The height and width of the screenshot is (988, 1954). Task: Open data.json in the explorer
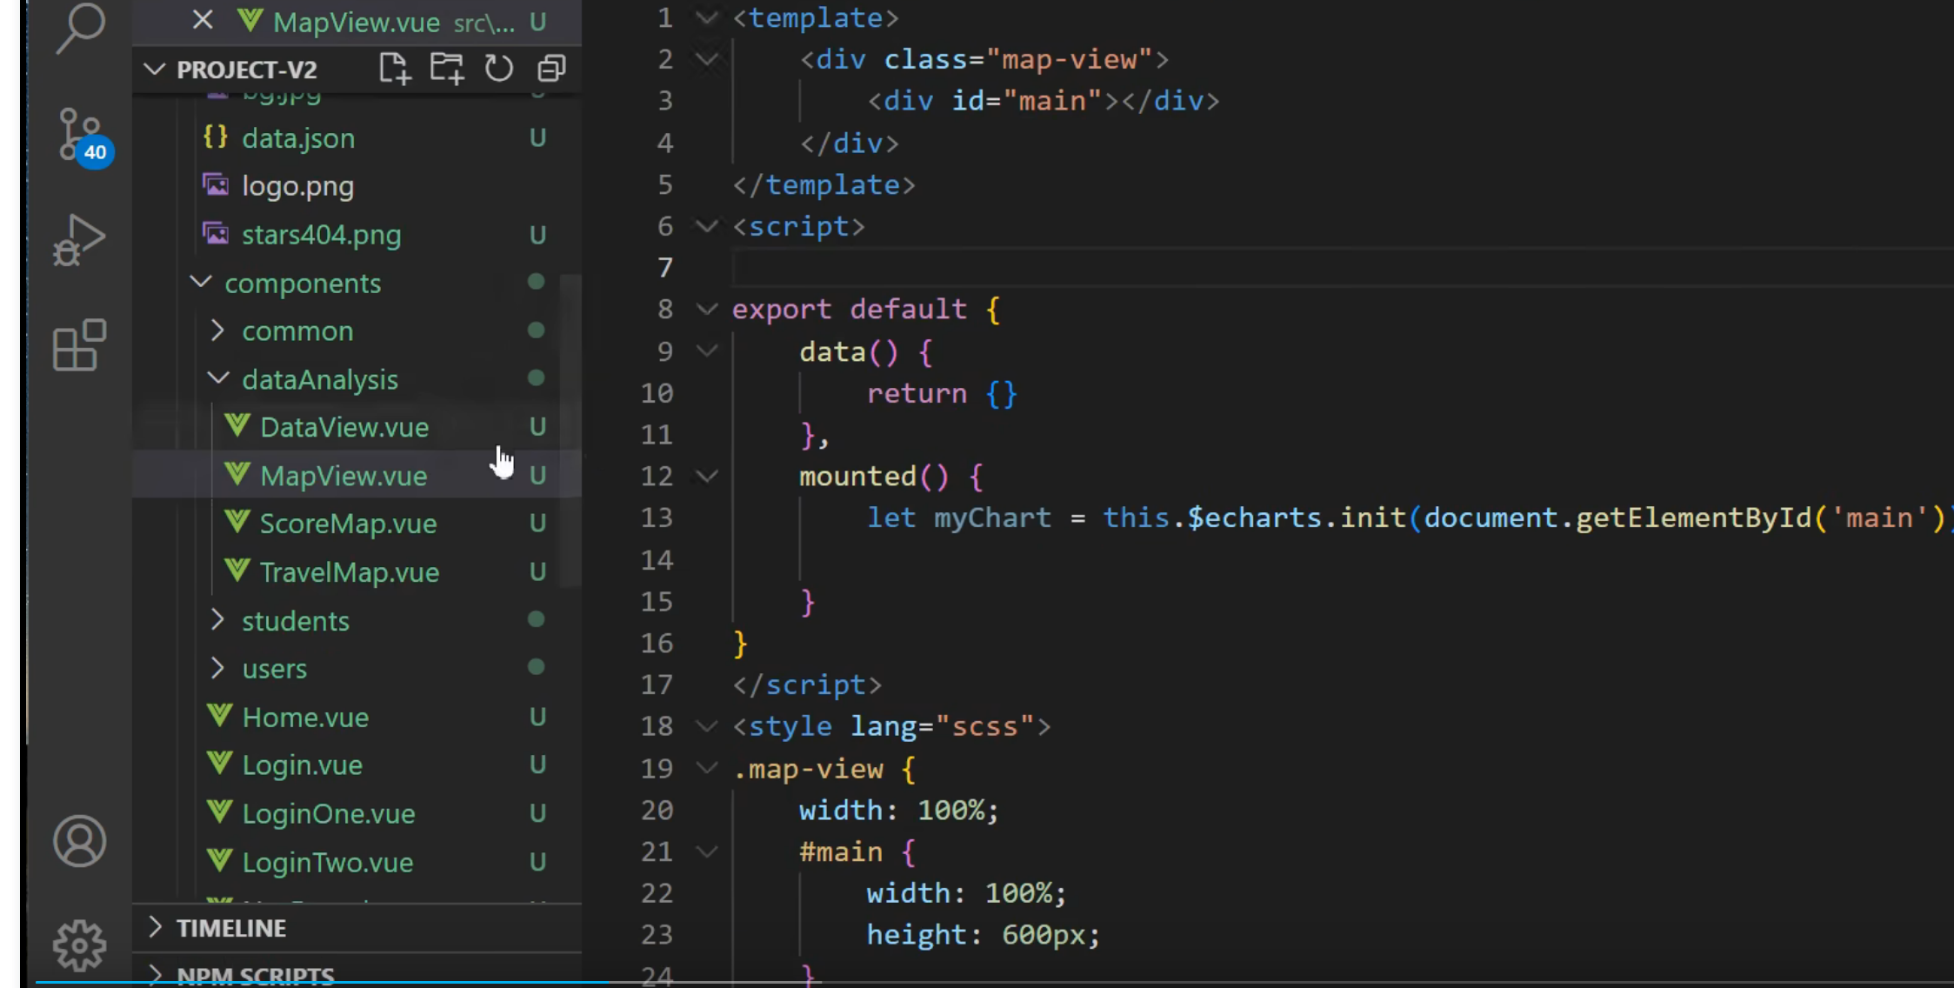(298, 138)
